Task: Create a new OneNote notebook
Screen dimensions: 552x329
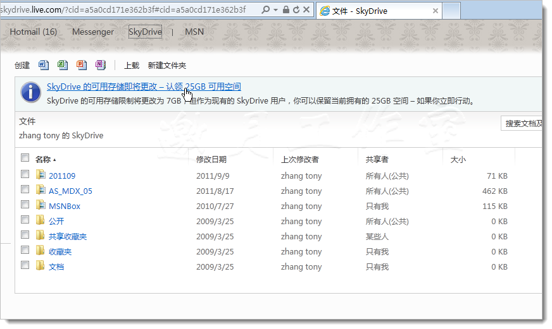Action: (101, 65)
